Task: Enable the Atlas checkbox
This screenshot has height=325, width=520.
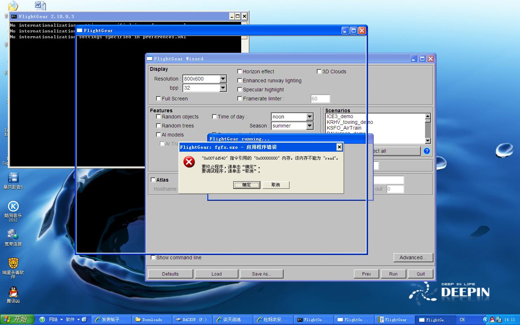Action: coord(153,180)
